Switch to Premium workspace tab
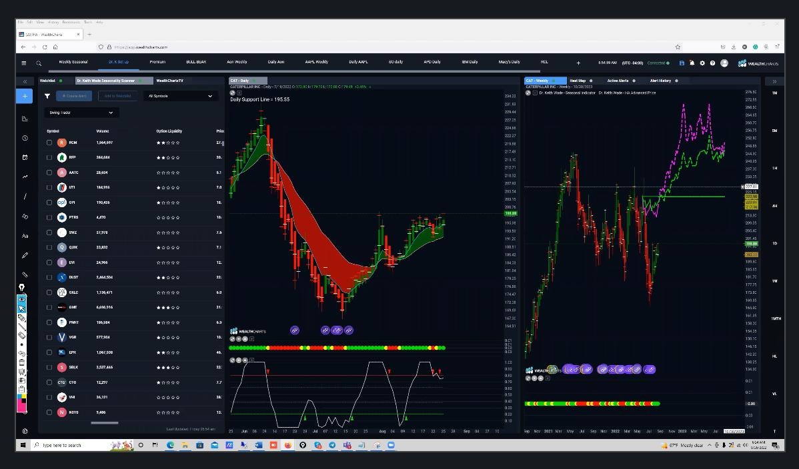 (x=157, y=62)
